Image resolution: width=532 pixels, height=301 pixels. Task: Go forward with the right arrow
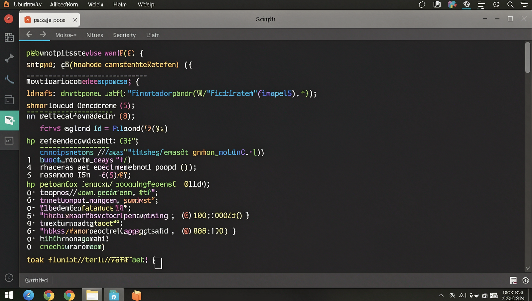tap(43, 34)
